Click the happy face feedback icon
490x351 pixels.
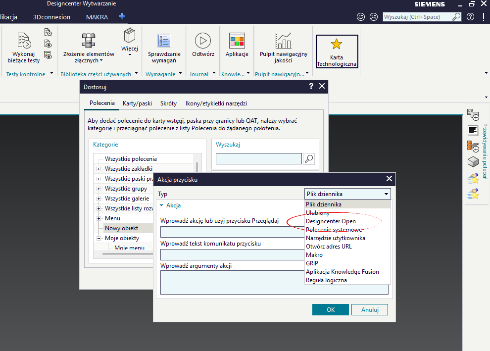(361, 17)
